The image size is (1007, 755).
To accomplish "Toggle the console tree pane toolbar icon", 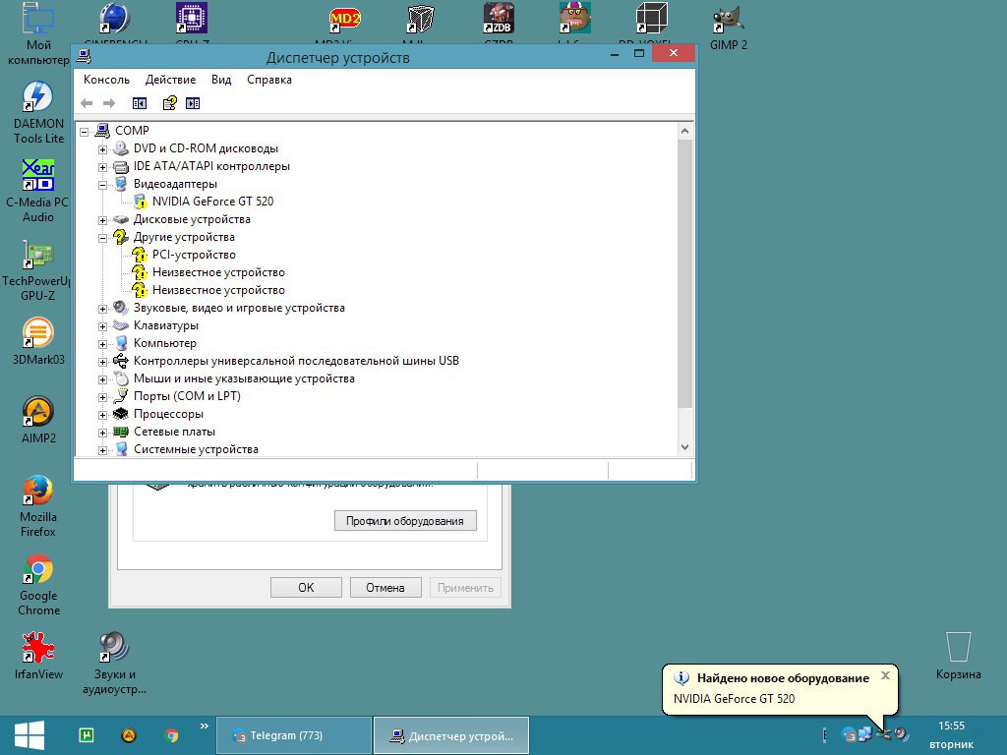I will [140, 103].
